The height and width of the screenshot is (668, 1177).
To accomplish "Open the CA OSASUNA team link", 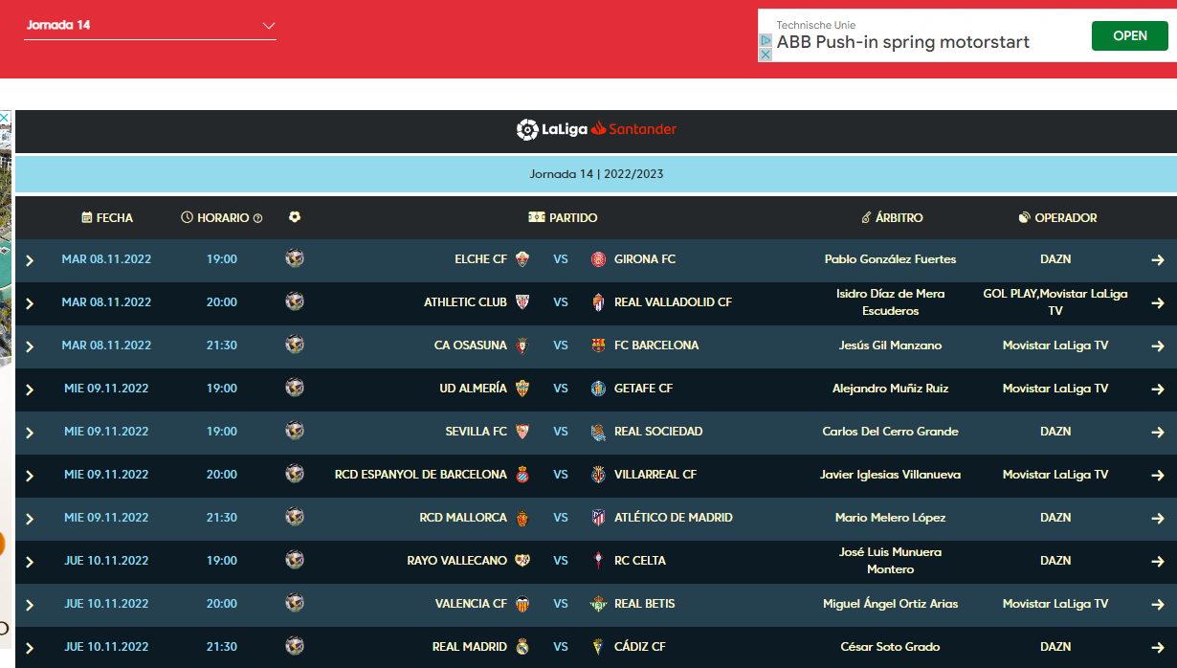I will 471,345.
